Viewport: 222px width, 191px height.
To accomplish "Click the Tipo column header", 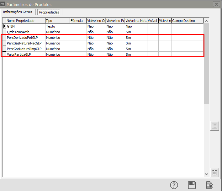I will coord(57,21).
